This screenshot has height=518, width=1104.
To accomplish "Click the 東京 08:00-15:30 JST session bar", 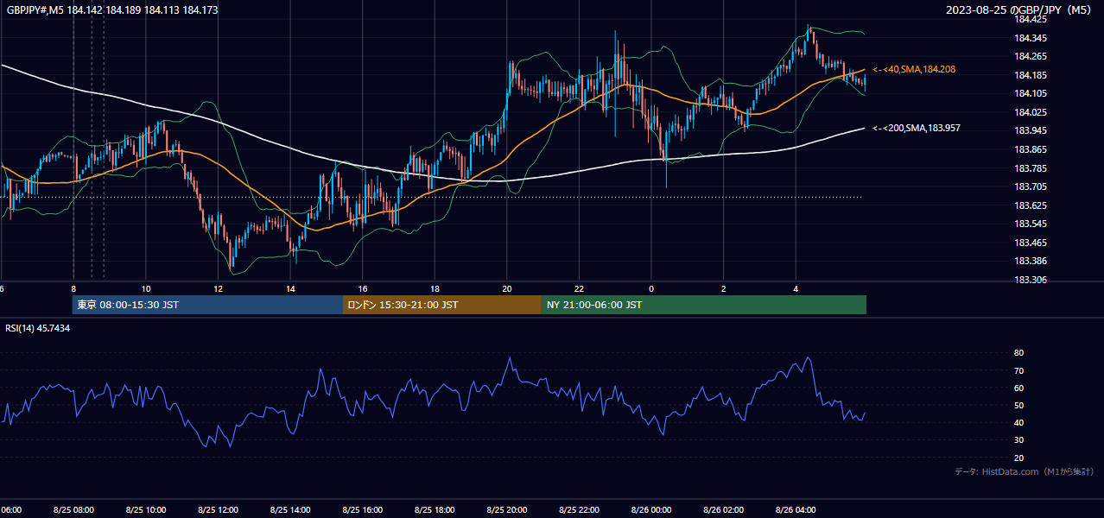I will [x=207, y=305].
